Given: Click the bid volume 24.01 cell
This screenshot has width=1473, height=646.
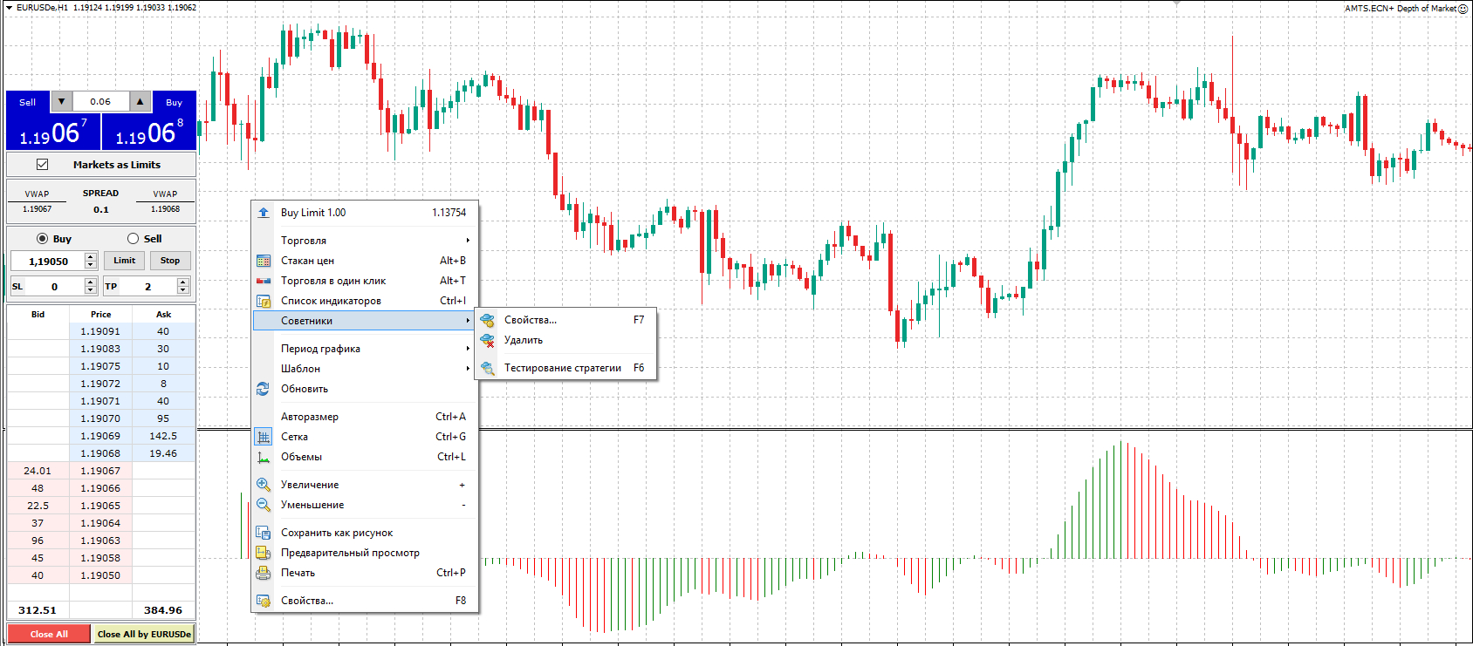Looking at the screenshot, I should [x=38, y=471].
